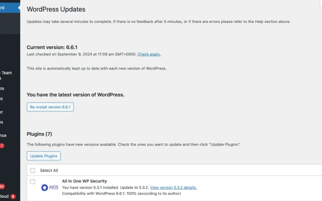
Task: Click the AIOS plugin logo
Action: click(49, 188)
